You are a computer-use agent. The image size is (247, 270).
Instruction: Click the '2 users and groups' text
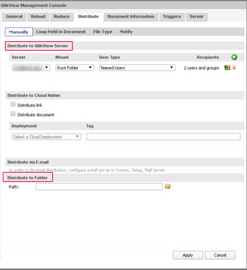coord(201,67)
